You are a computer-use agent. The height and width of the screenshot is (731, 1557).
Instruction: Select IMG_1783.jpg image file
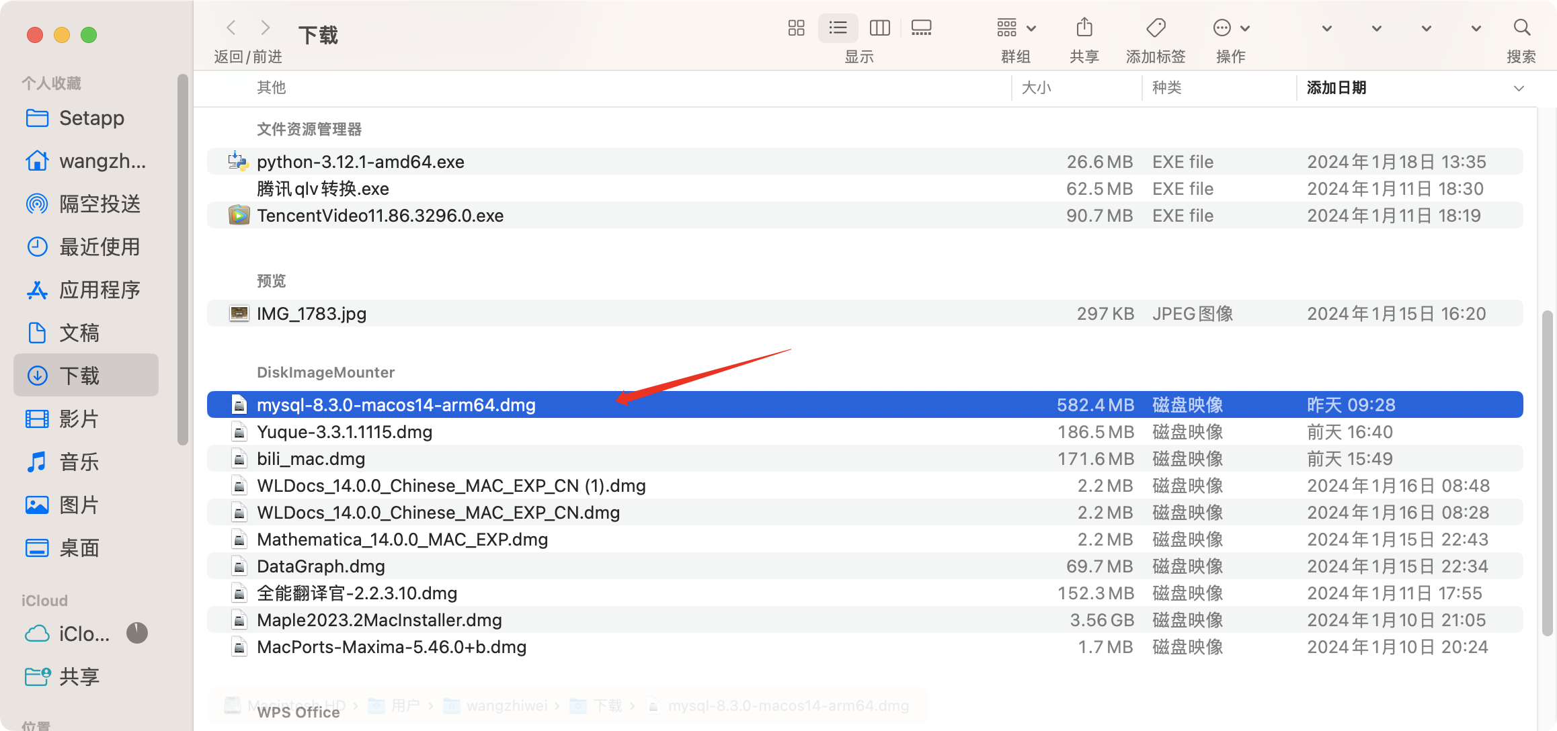click(865, 314)
